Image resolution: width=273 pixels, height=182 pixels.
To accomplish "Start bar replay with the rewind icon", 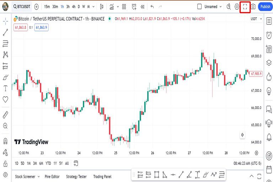I will click(x=143, y=7).
